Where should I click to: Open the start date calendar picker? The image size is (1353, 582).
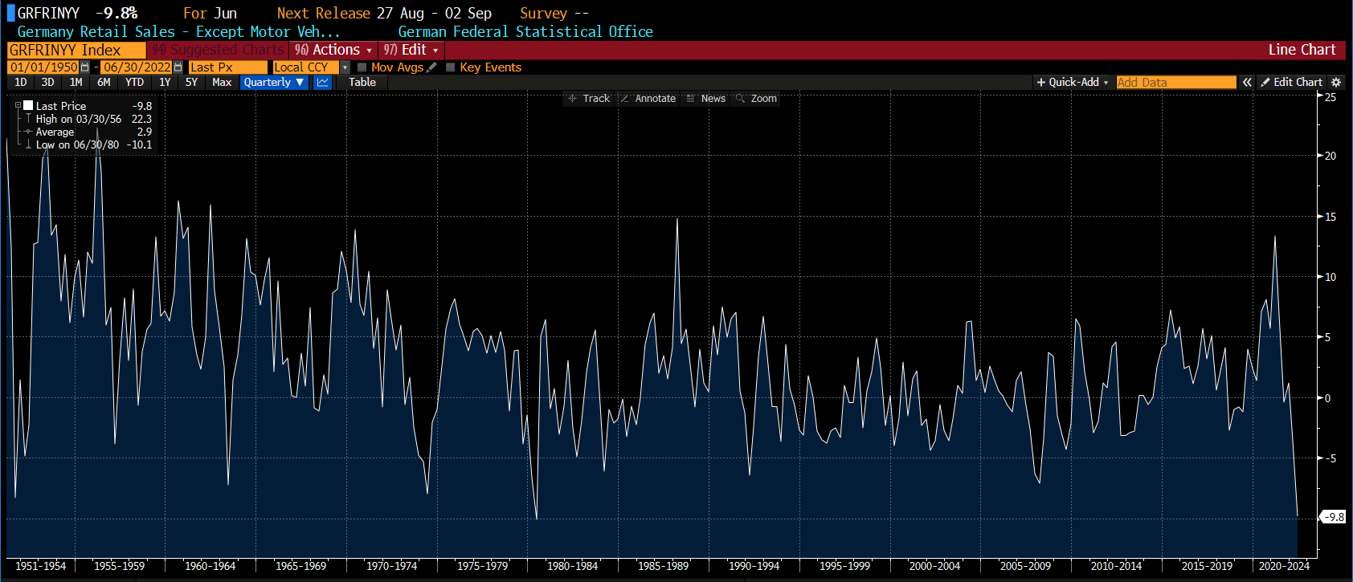point(84,67)
